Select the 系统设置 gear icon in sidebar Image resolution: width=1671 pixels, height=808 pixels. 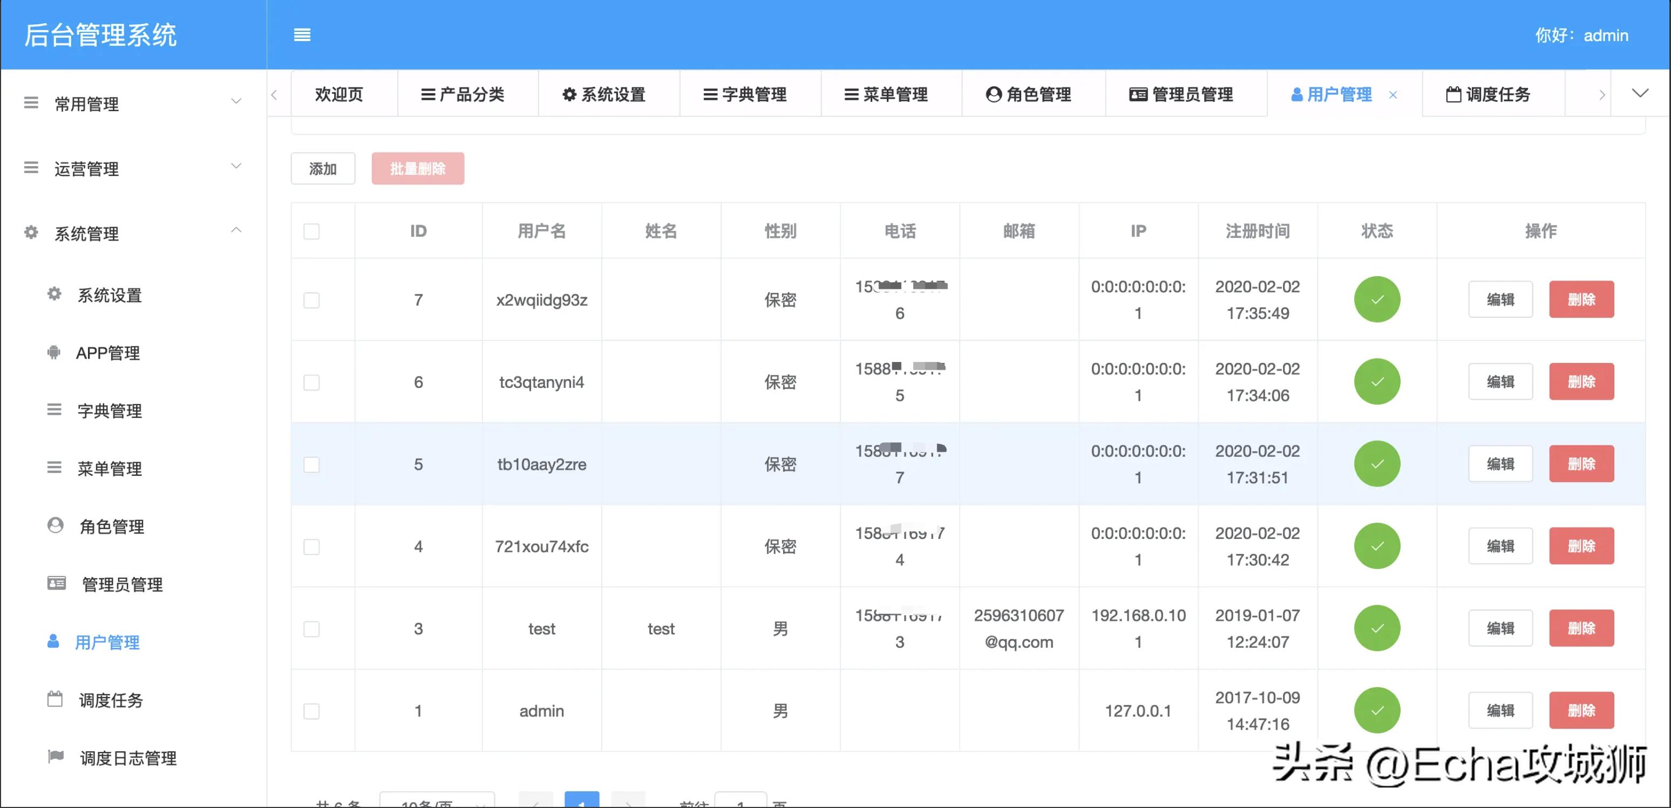point(55,294)
